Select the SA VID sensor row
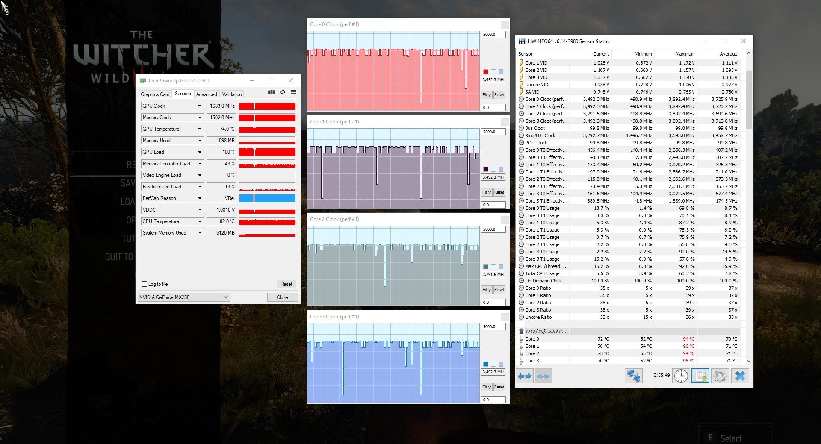 tap(628, 92)
